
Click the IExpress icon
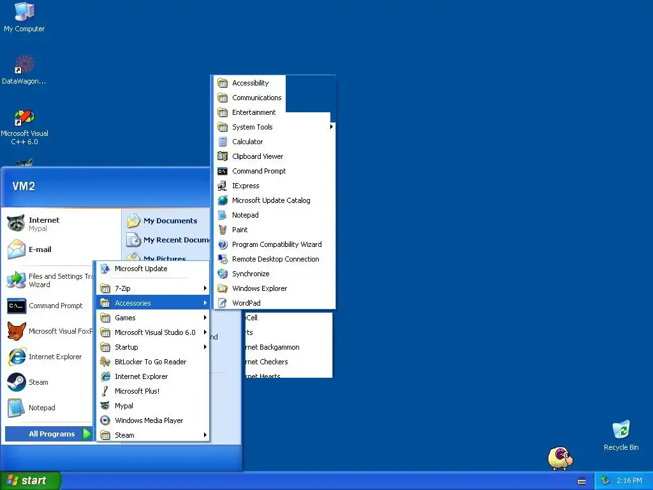pyautogui.click(x=223, y=186)
